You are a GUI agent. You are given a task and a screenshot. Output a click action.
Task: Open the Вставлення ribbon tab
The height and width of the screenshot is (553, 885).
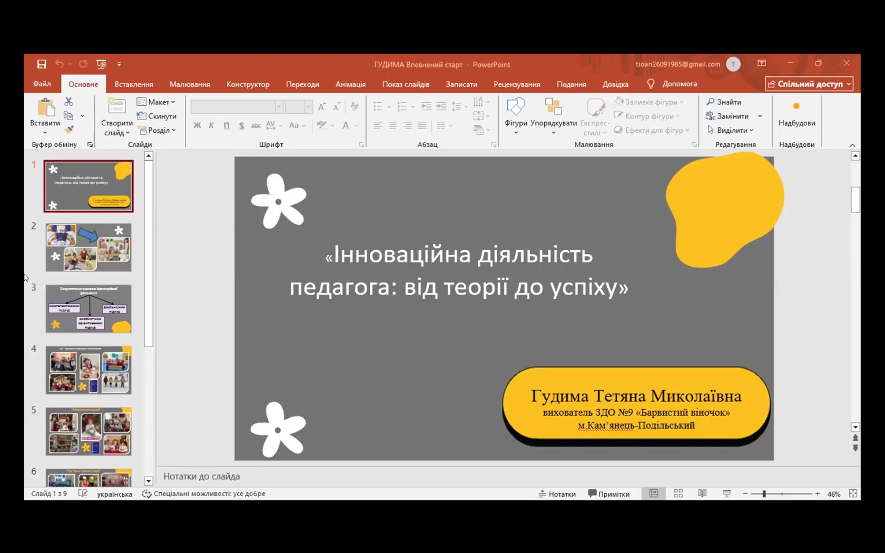click(x=134, y=84)
